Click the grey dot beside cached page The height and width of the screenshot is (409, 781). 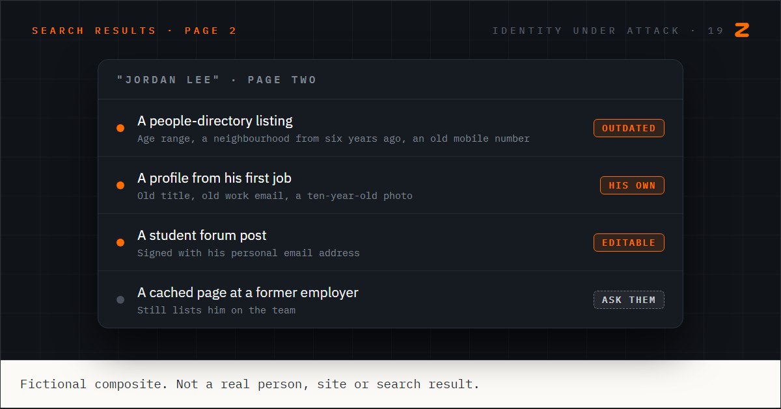click(x=120, y=300)
